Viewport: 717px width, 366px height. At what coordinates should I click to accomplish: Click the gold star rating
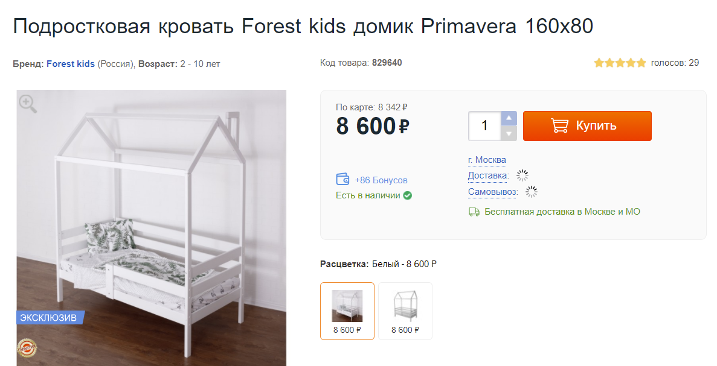click(x=620, y=63)
